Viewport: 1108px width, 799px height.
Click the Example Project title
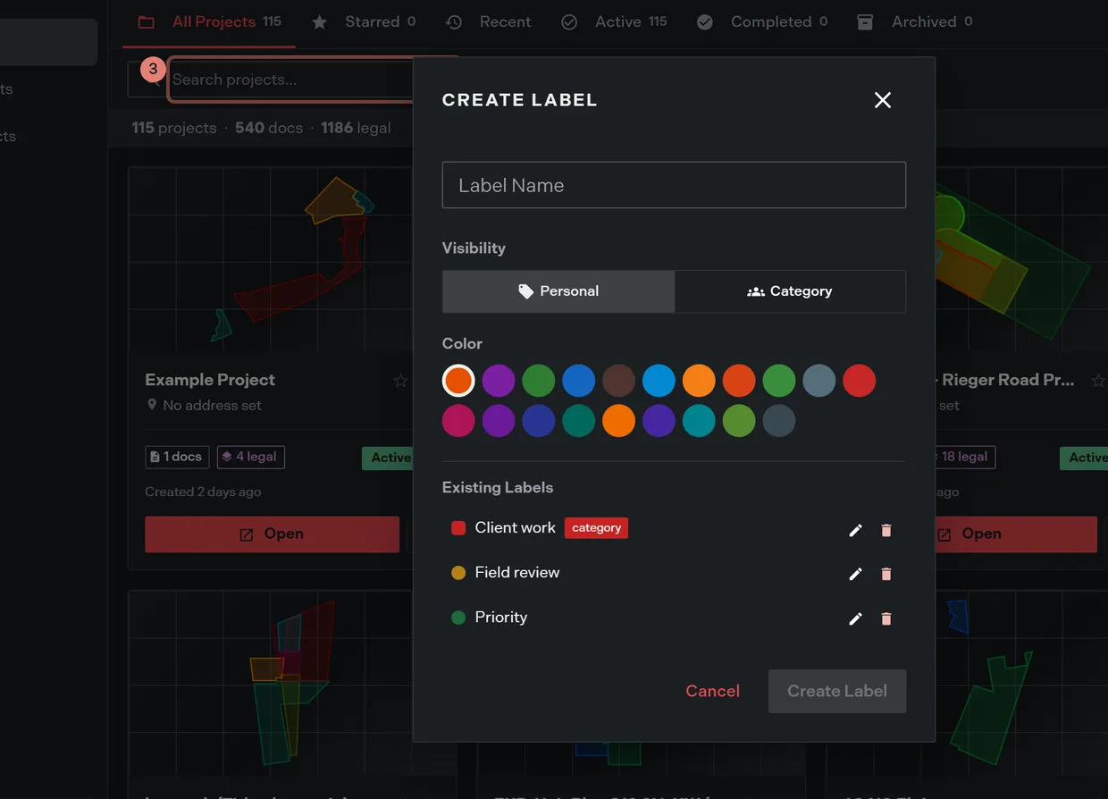click(x=210, y=380)
